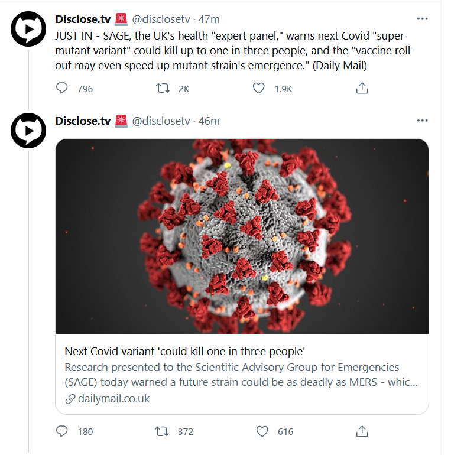The image size is (451, 455).
Task: Like the first tweet with 1.9K likes
Action: [x=258, y=88]
